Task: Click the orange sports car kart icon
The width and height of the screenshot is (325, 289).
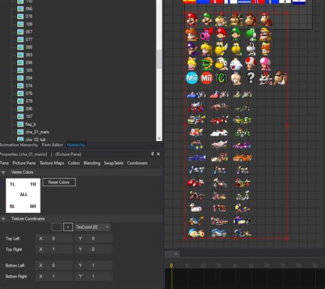Action: pos(242,157)
